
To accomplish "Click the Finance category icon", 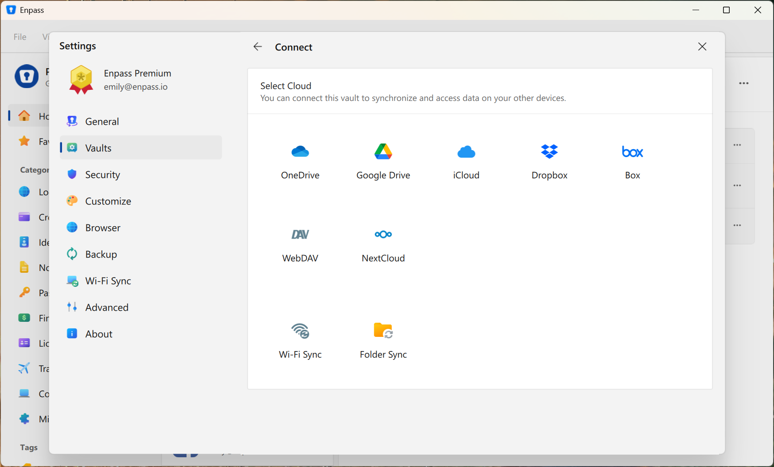I will coord(24,318).
